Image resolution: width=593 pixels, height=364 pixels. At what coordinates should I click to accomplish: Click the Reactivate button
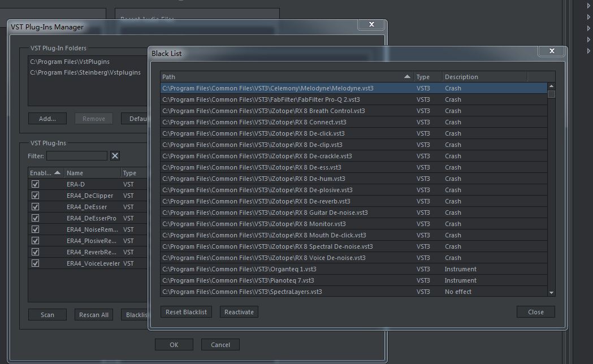click(x=239, y=312)
